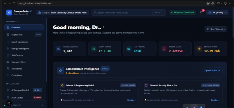Click the campus building icon in selector

point(39,13)
